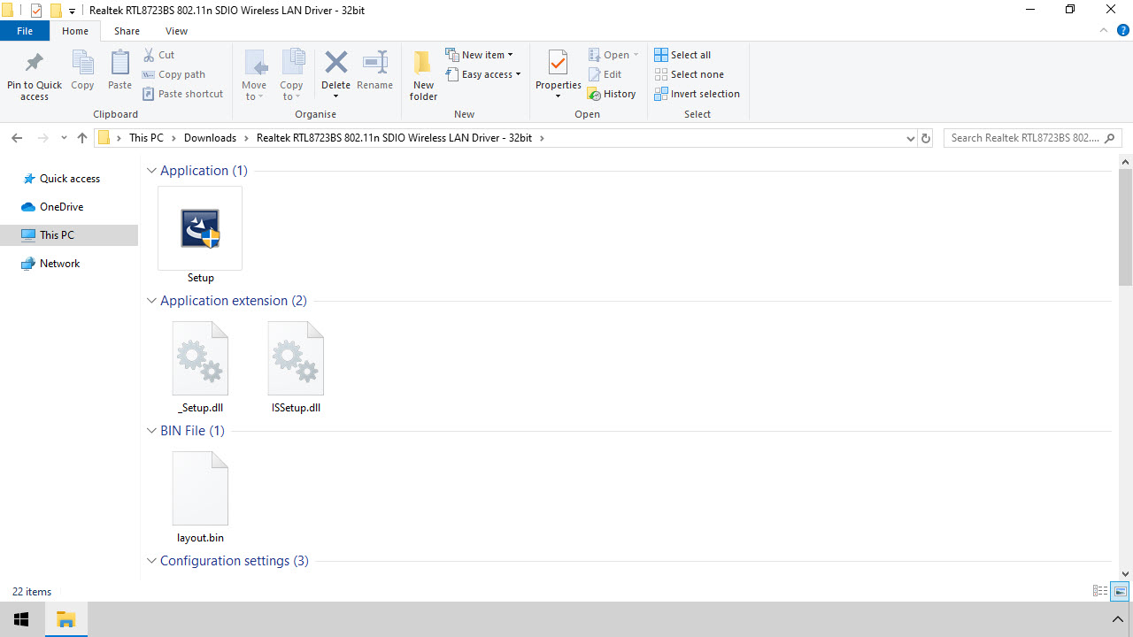Open the address bar history dropdown
Image resolution: width=1133 pixels, height=637 pixels.
(911, 138)
